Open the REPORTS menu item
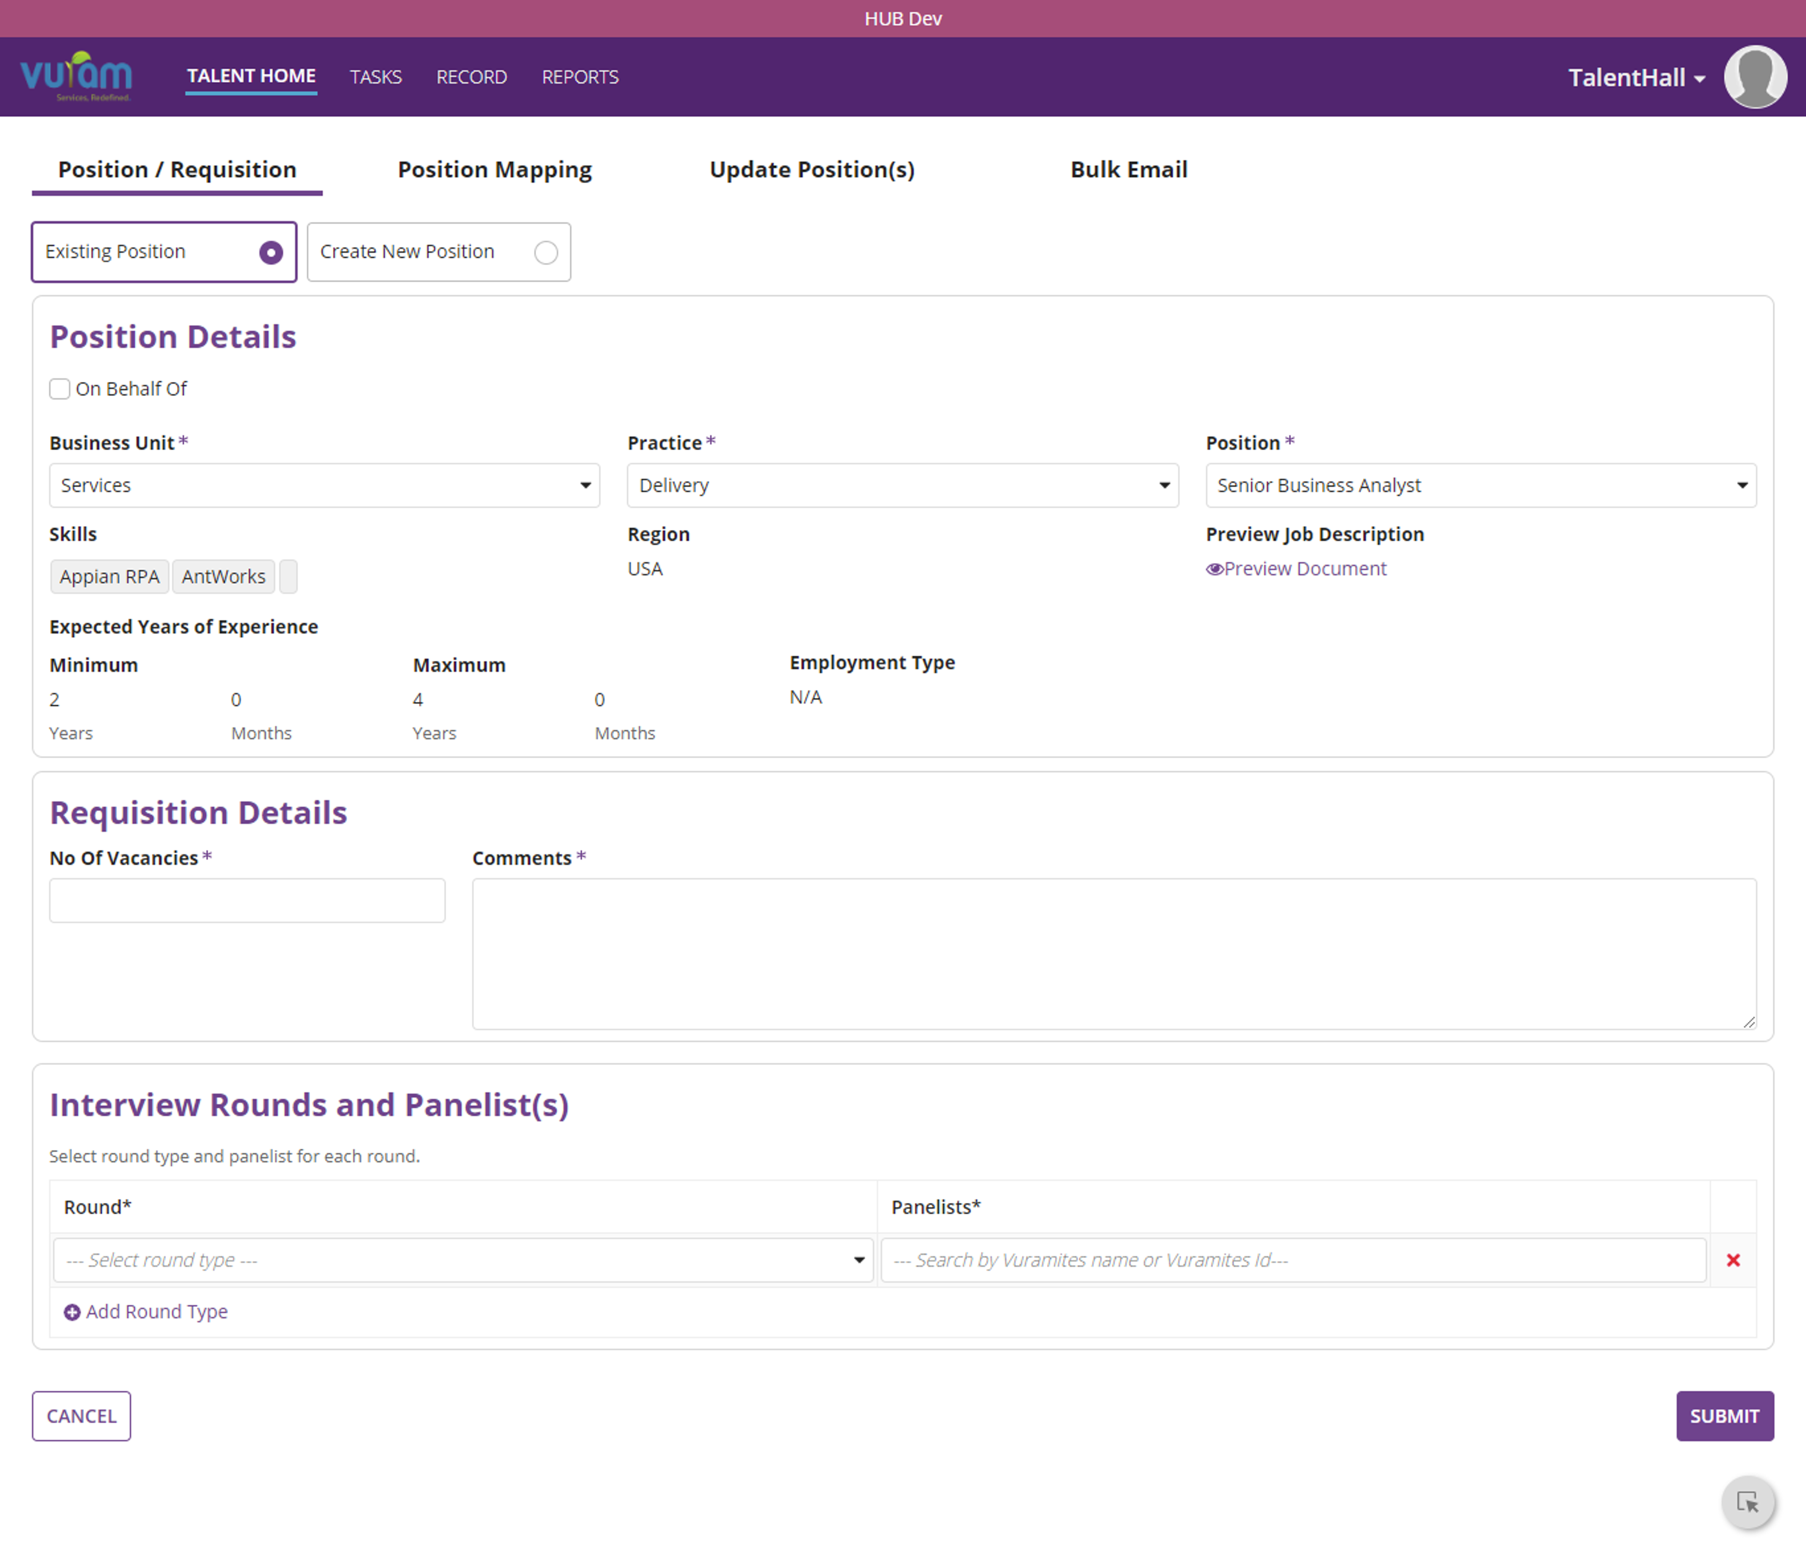This screenshot has width=1806, height=1552. click(x=579, y=78)
